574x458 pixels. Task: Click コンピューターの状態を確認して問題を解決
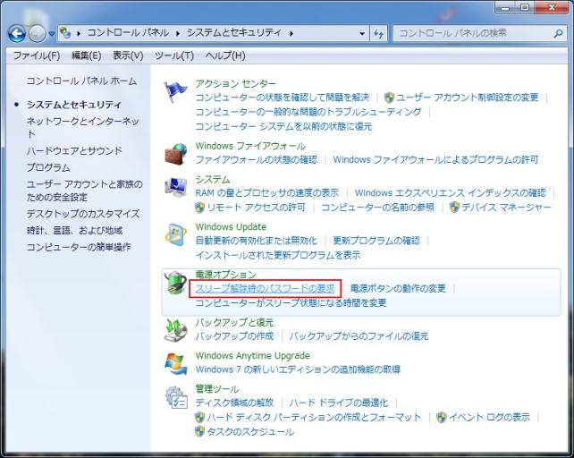[x=283, y=98]
